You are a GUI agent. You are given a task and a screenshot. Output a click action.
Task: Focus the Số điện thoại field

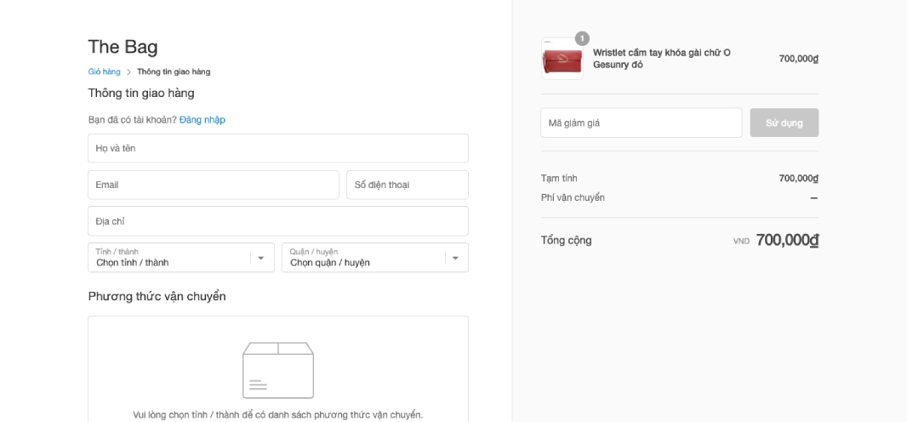[408, 185]
